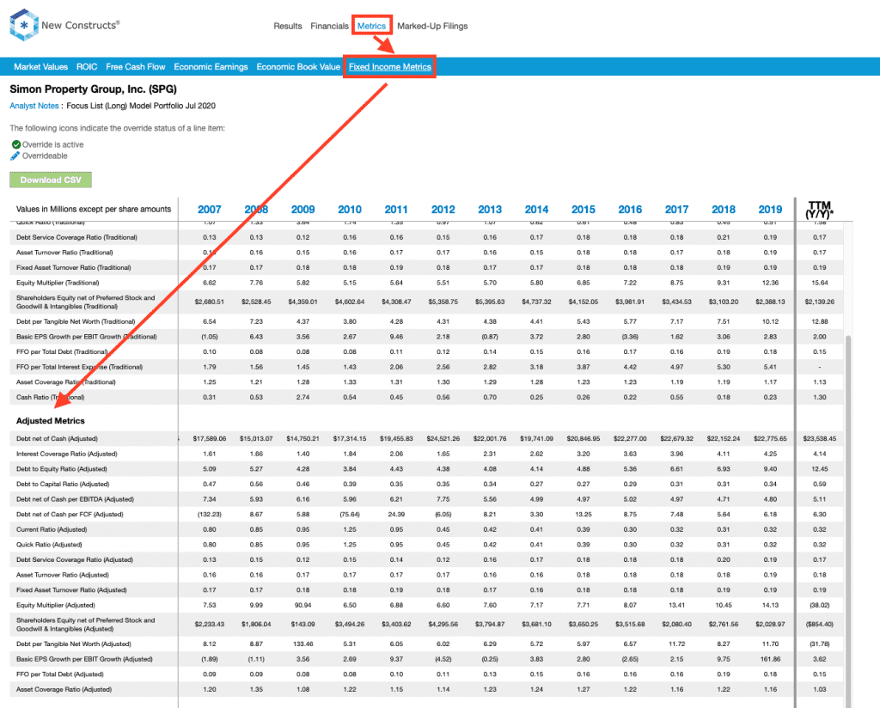Click the ($854.40) TTM equity value
The width and height of the screenshot is (880, 708).
point(819,625)
